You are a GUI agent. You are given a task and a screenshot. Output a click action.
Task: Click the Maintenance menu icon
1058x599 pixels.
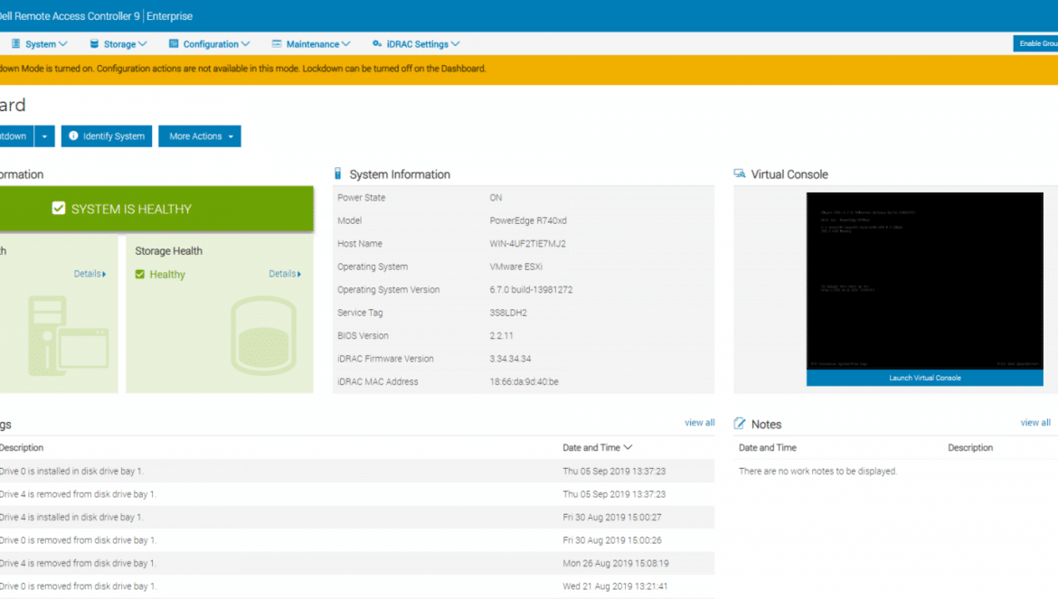coord(277,43)
